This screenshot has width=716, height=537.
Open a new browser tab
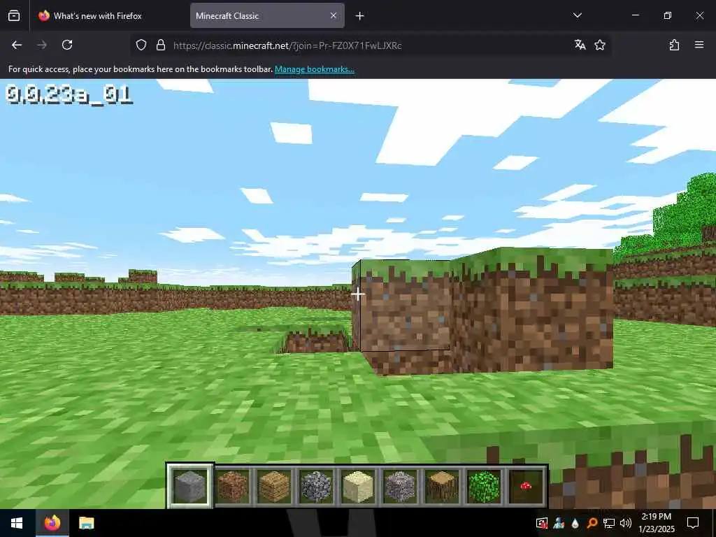pos(360,16)
